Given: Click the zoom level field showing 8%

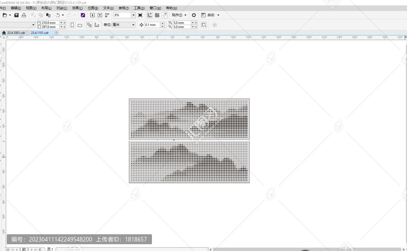Looking at the screenshot, I should (122, 15).
